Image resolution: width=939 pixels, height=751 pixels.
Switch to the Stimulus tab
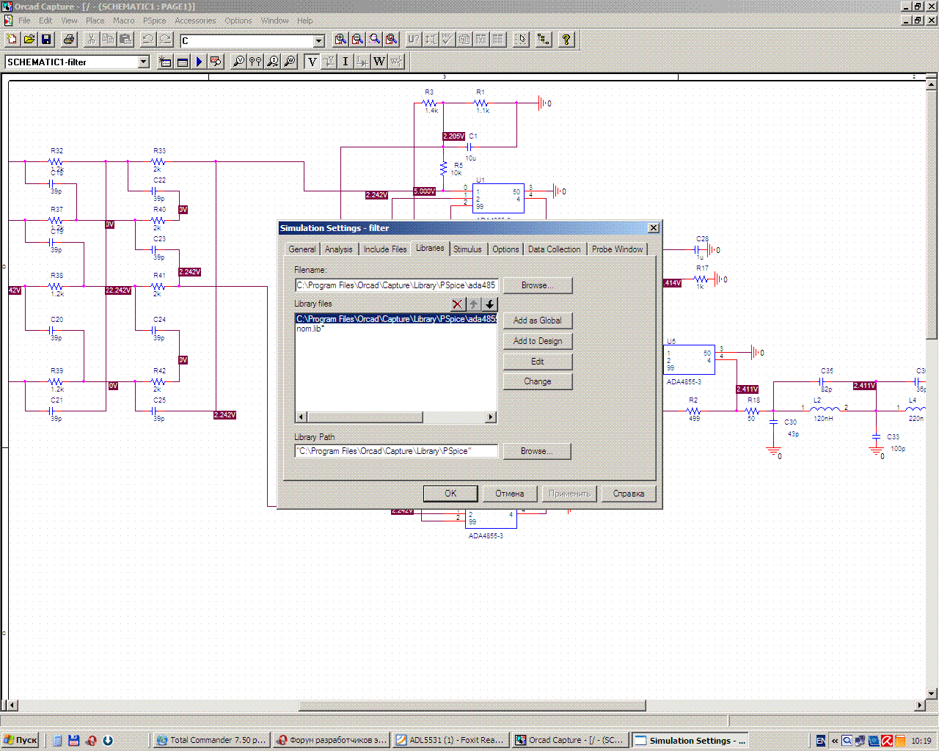(x=467, y=249)
